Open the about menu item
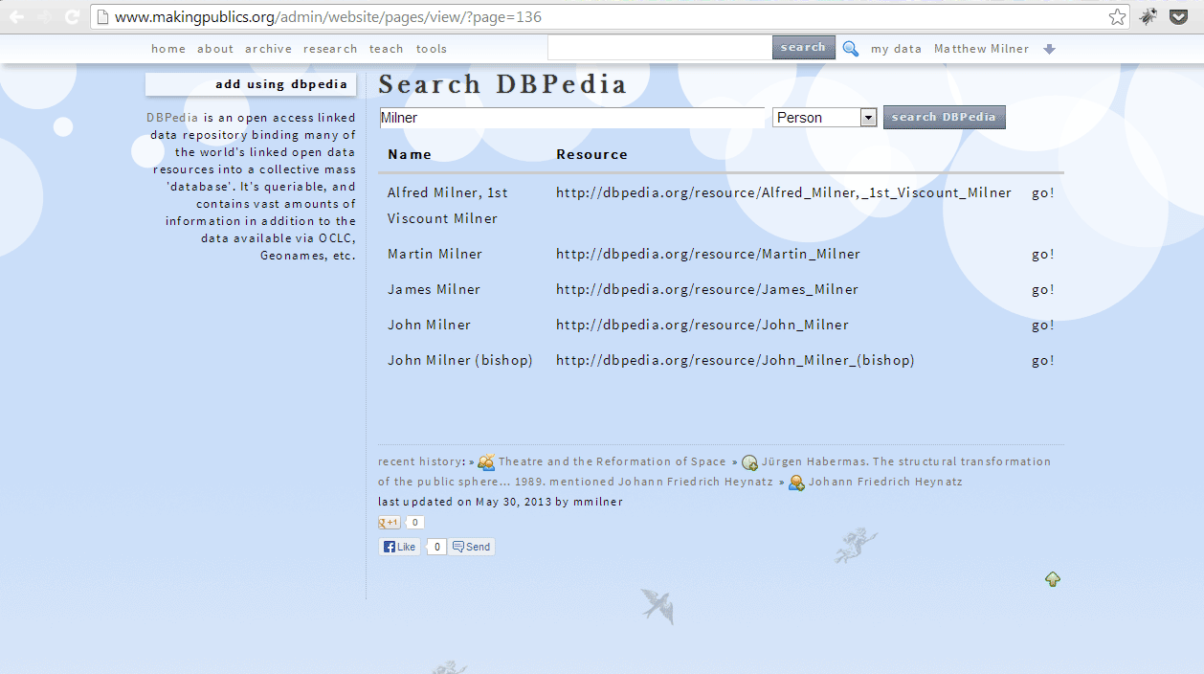Viewport: 1204px width, 674px height. pyautogui.click(x=215, y=49)
